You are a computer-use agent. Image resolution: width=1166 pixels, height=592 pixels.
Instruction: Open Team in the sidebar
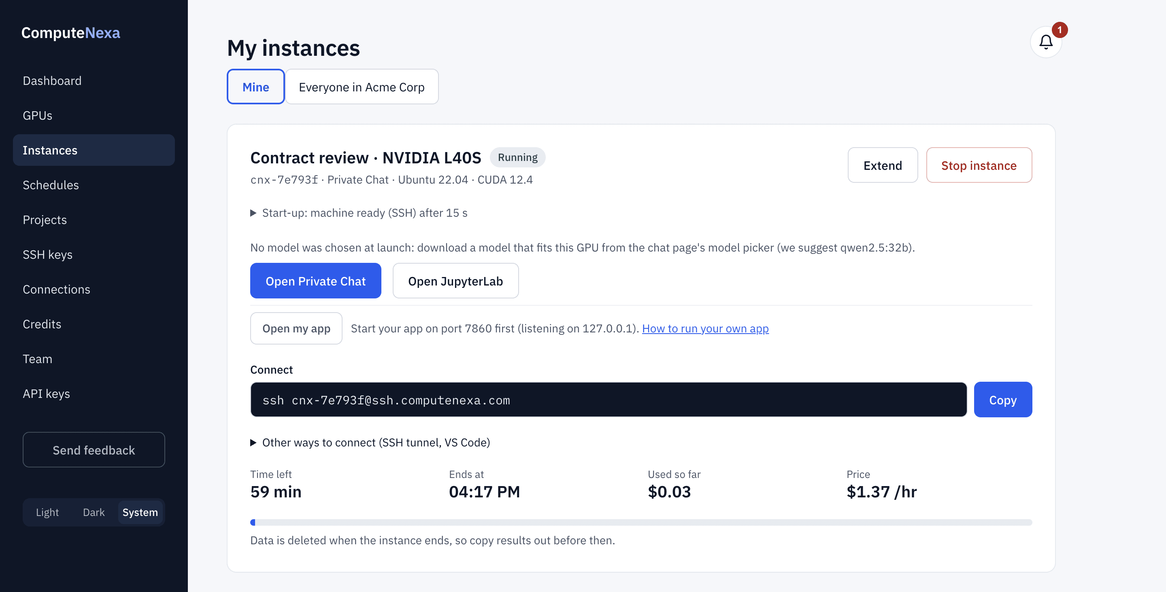(x=94, y=359)
